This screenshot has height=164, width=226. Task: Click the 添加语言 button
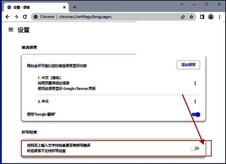click(x=188, y=65)
